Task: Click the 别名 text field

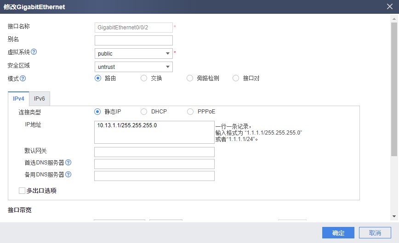Action: (x=133, y=40)
